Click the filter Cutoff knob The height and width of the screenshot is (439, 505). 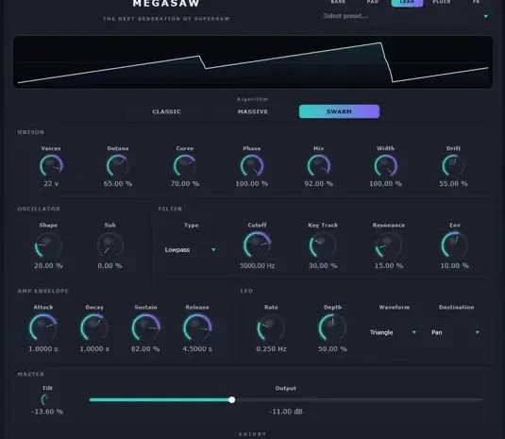pyautogui.click(x=257, y=245)
